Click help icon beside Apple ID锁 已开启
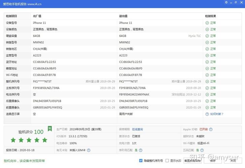This screenshot has width=245, height=168. click(x=211, y=129)
